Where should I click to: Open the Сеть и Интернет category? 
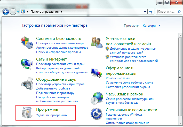pos(51,59)
